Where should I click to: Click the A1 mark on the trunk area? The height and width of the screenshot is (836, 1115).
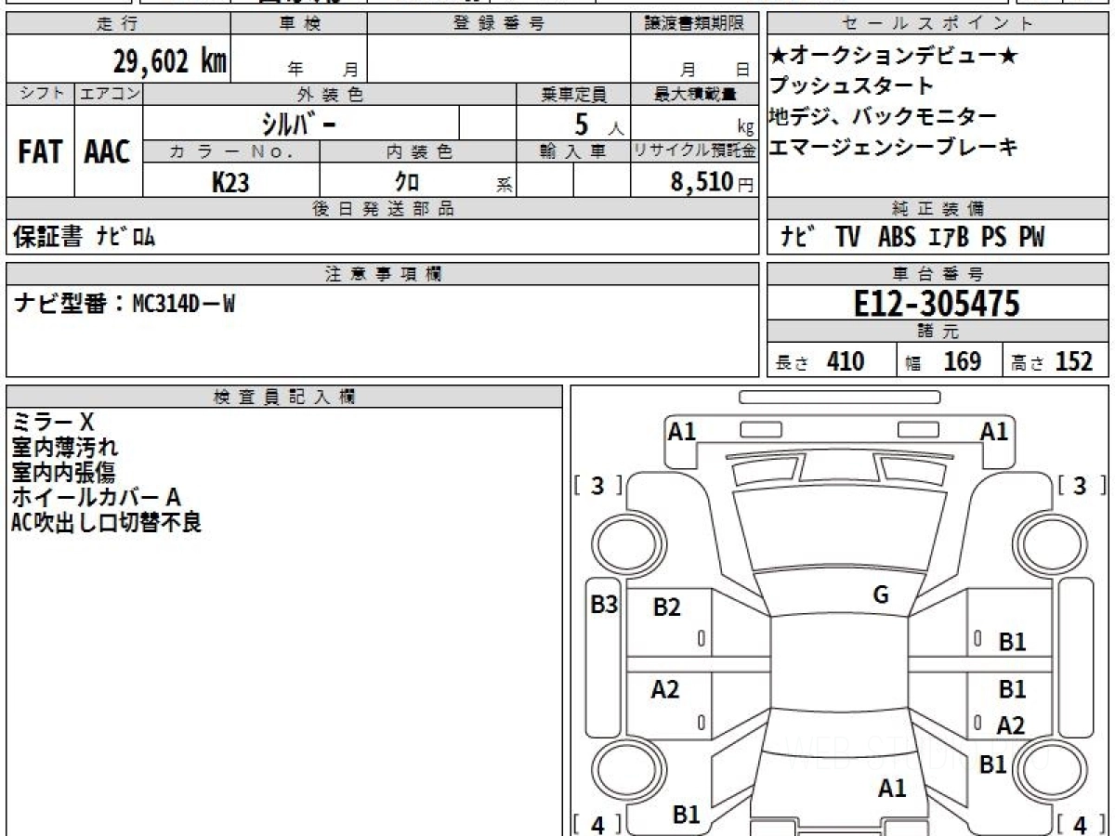pyautogui.click(x=891, y=789)
